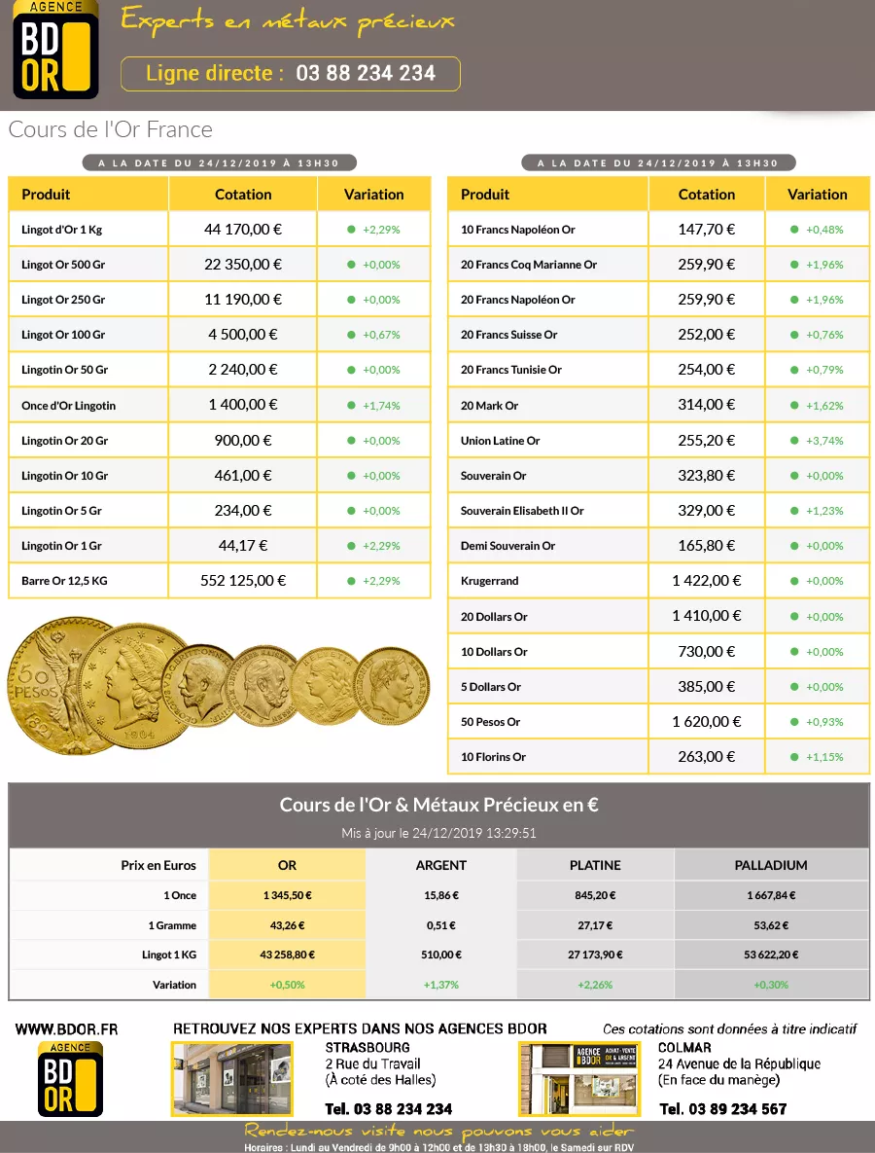Click the Lingot Or 500 Gr row

click(219, 265)
